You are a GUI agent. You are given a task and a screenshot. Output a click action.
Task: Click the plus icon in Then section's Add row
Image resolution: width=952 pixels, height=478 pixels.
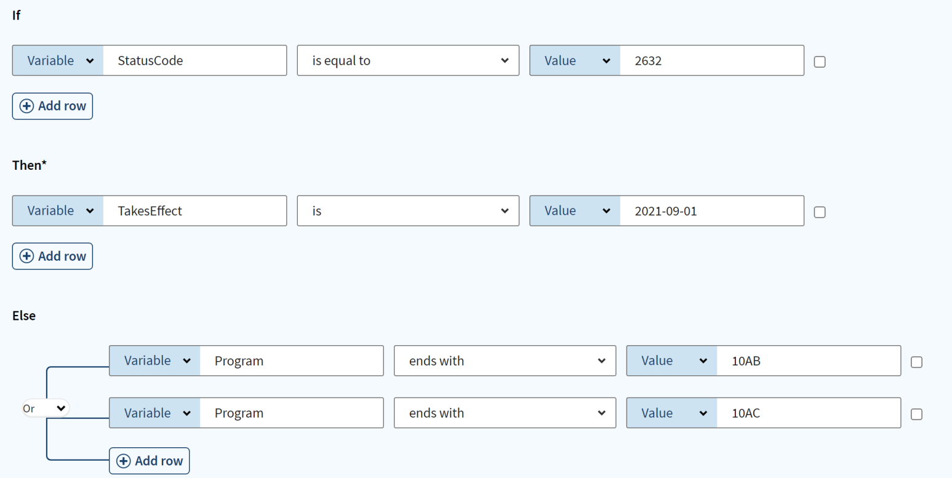[x=27, y=257]
